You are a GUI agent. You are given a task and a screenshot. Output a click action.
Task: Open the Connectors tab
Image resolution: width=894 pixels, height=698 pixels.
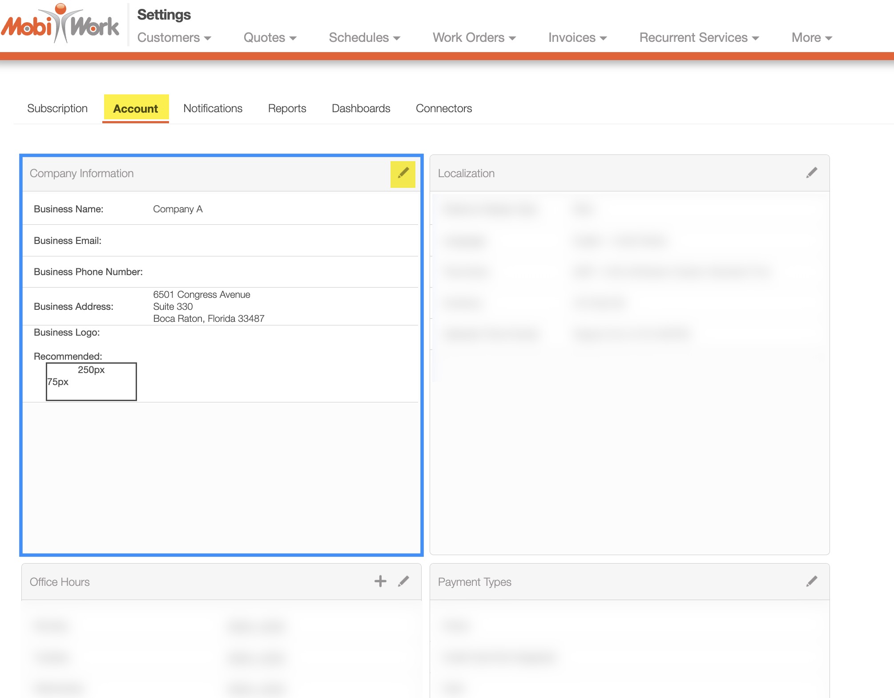[443, 109]
